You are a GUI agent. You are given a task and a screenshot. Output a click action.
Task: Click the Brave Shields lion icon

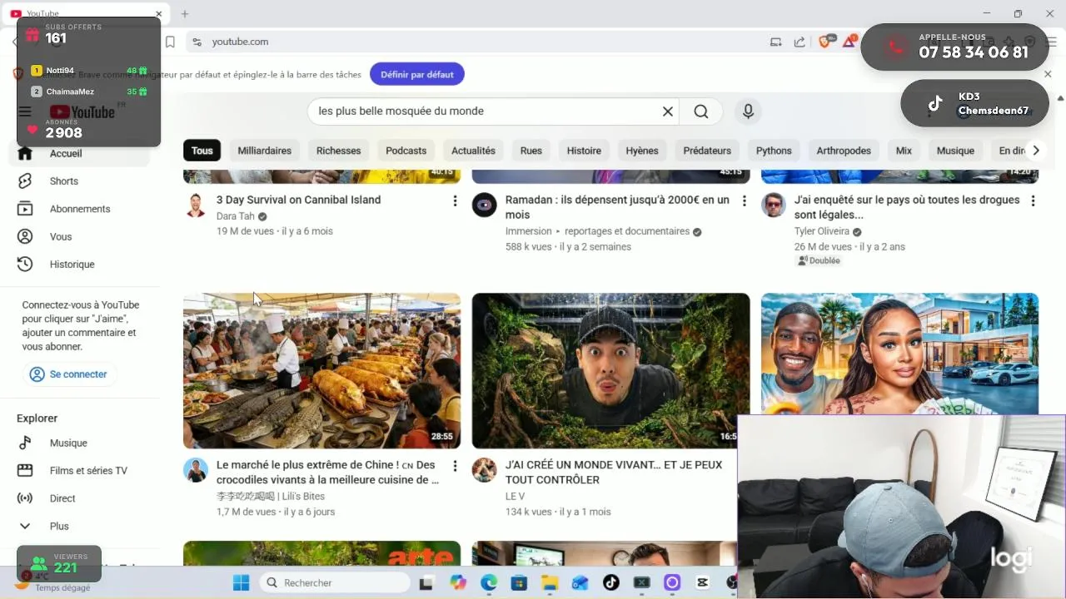point(824,42)
